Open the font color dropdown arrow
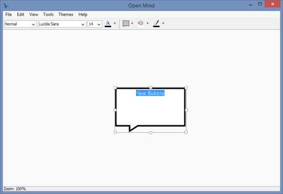 pos(115,24)
